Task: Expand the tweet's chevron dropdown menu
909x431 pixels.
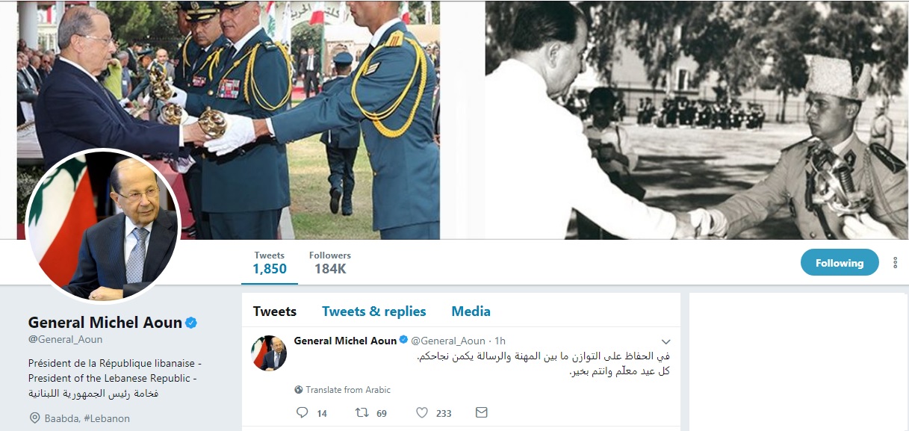Action: (666, 342)
